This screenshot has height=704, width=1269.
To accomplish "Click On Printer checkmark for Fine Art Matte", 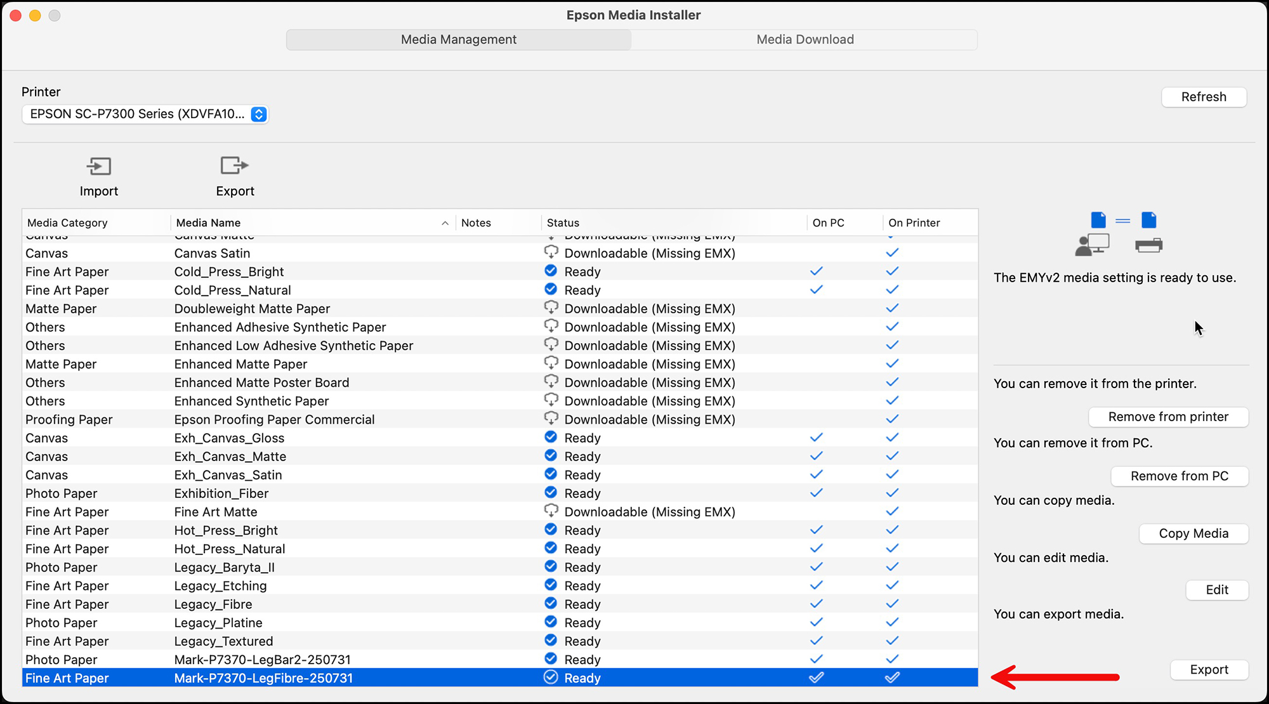I will [x=892, y=511].
